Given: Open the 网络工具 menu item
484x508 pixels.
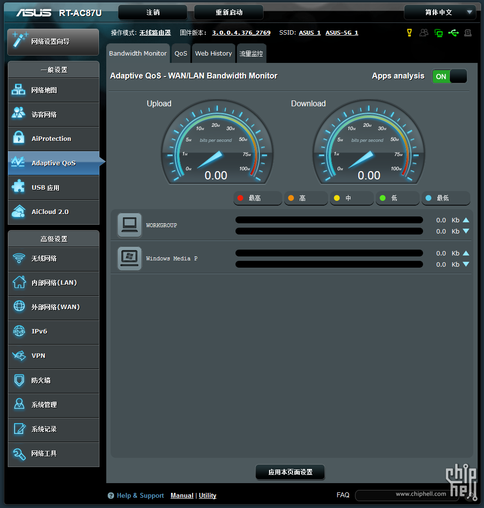Looking at the screenshot, I should click(54, 453).
